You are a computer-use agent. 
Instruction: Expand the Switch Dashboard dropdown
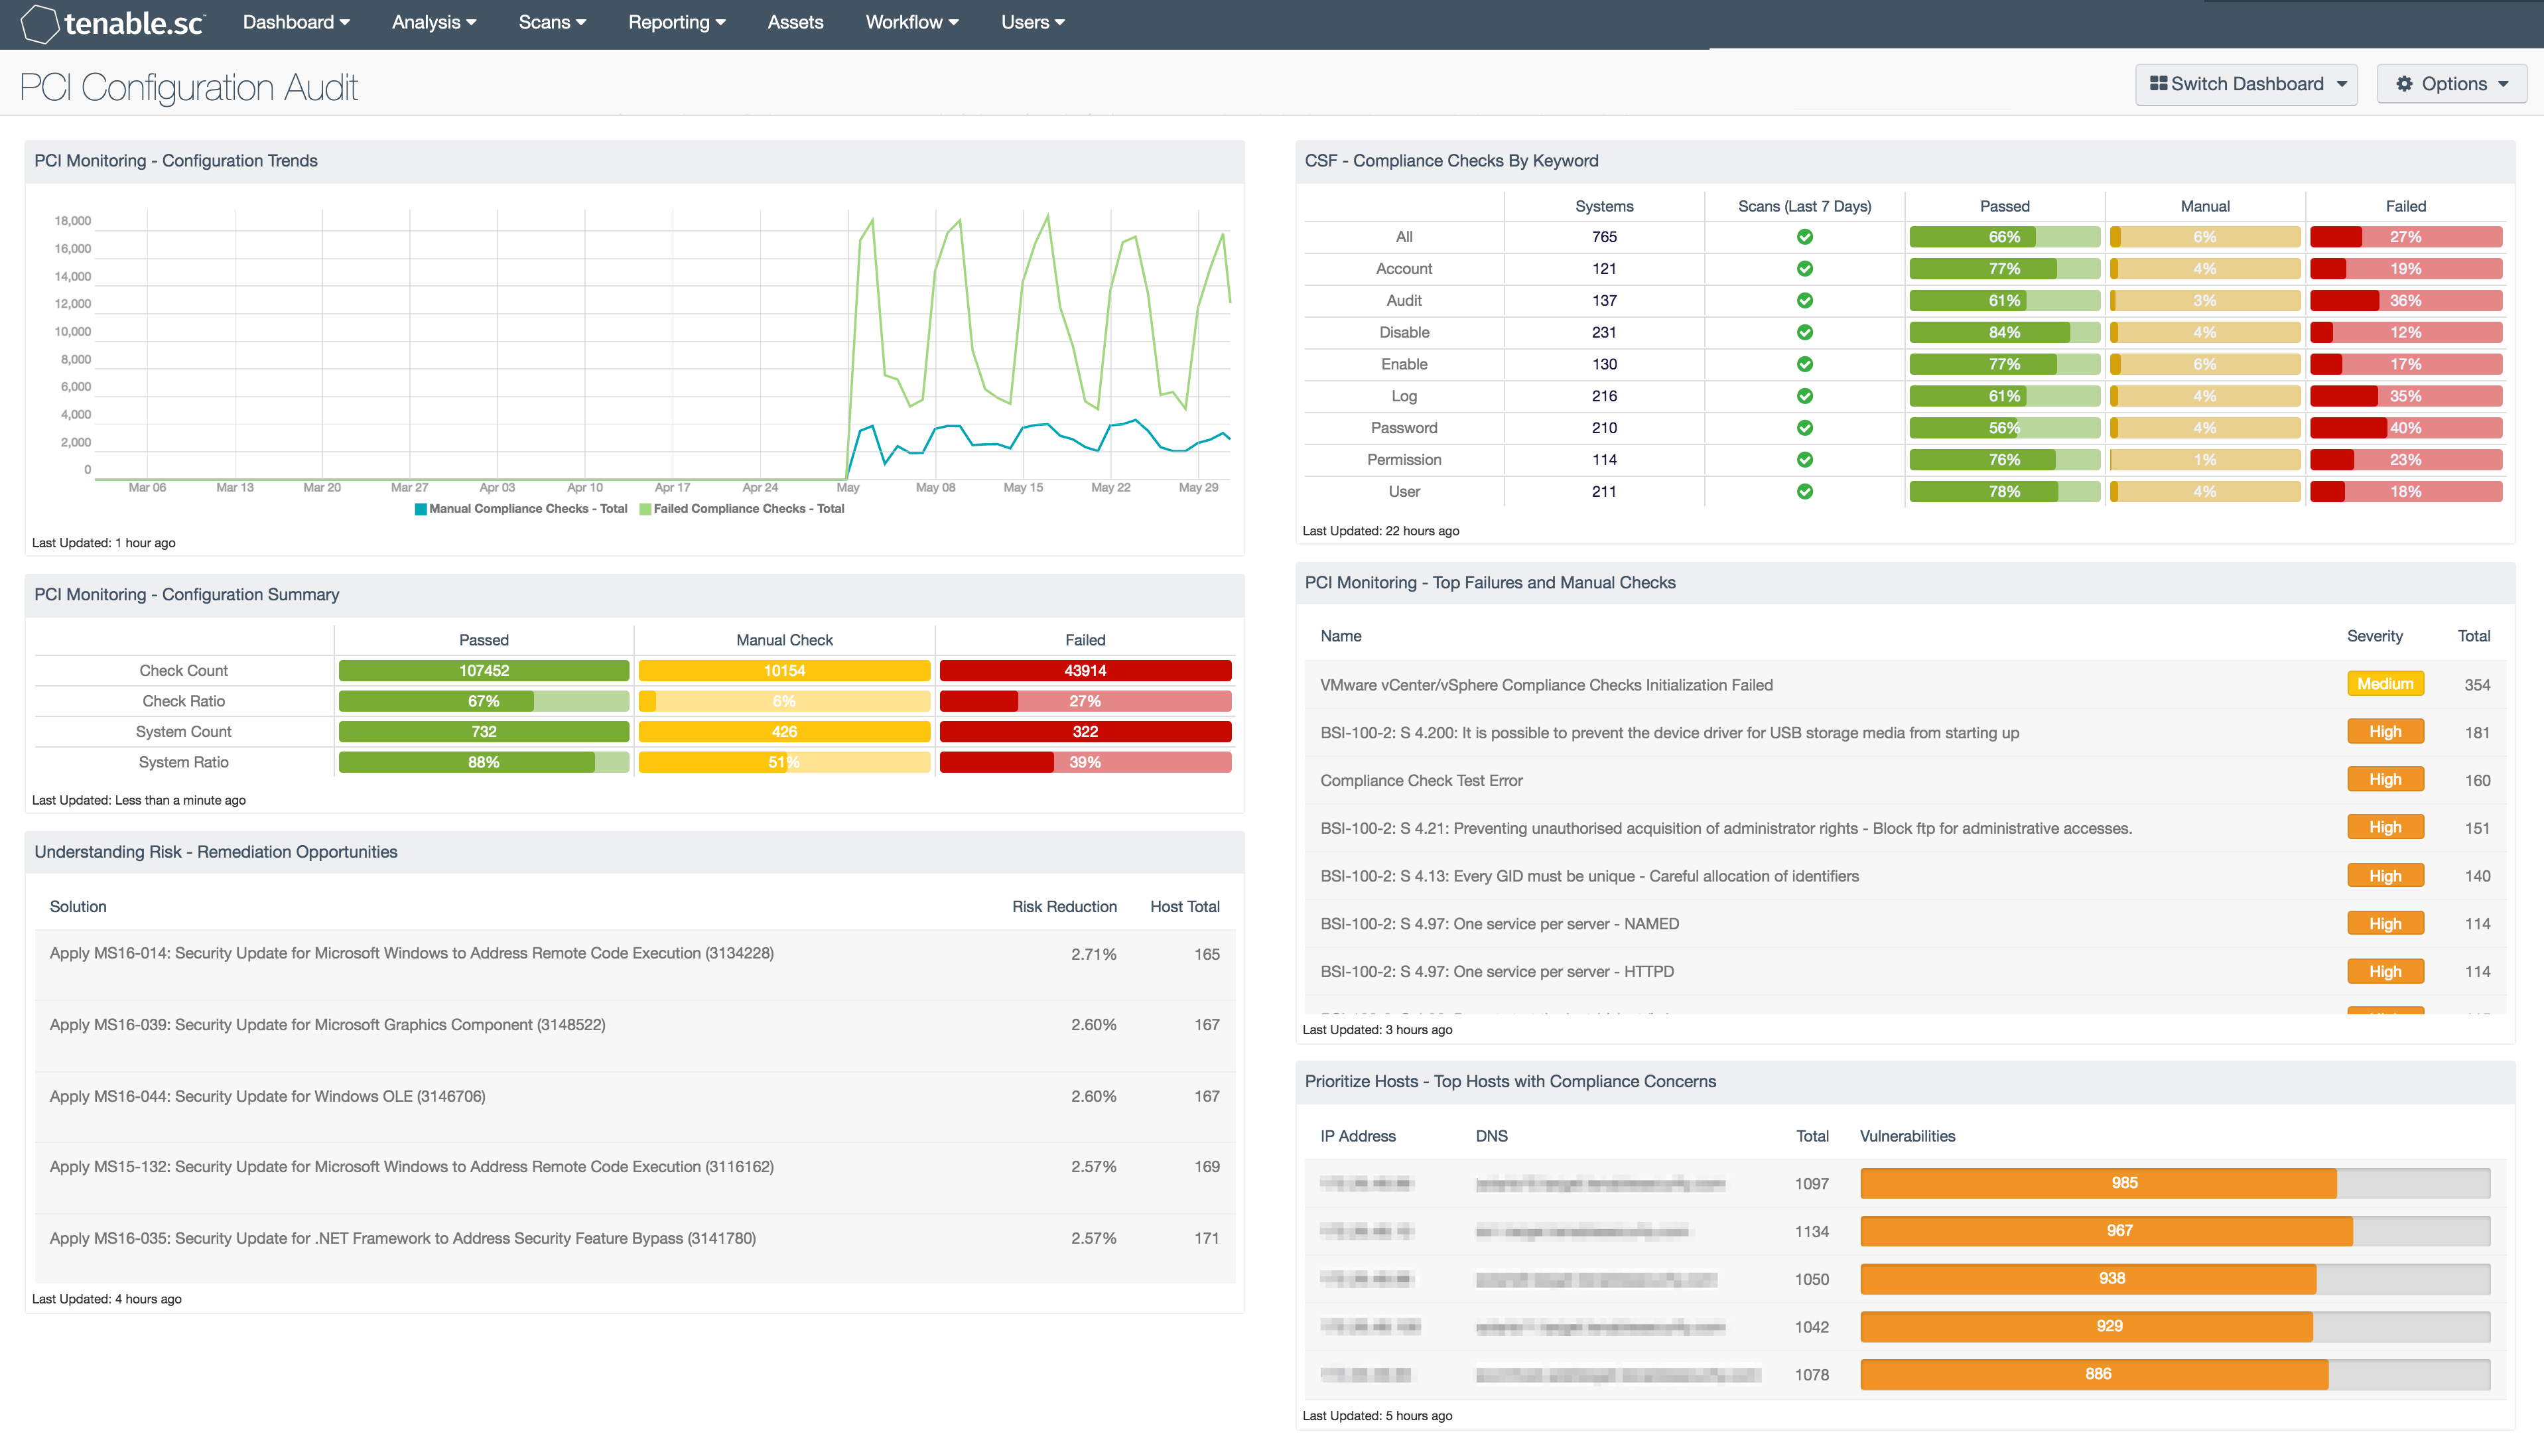pyautogui.click(x=2246, y=84)
